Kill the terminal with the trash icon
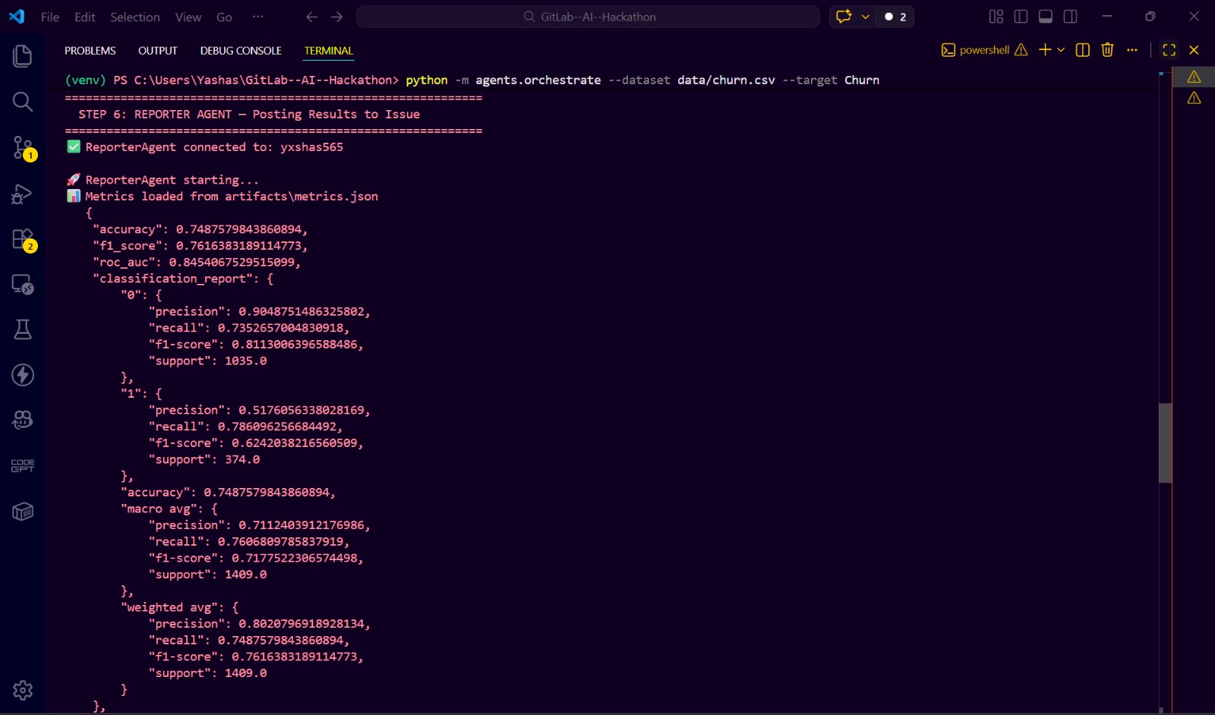The width and height of the screenshot is (1215, 715). (x=1107, y=50)
